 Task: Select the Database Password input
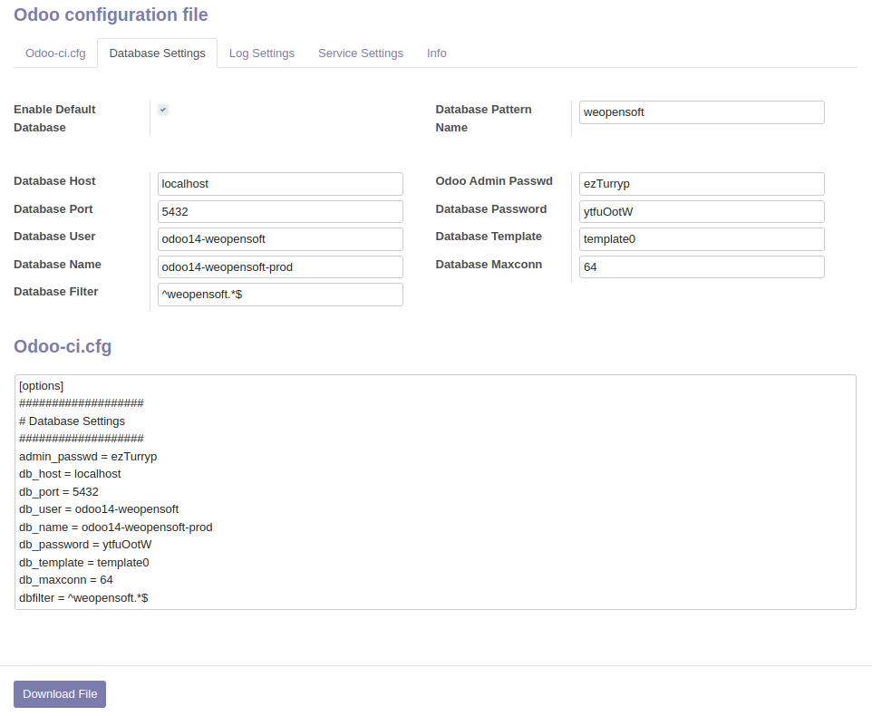[702, 212]
